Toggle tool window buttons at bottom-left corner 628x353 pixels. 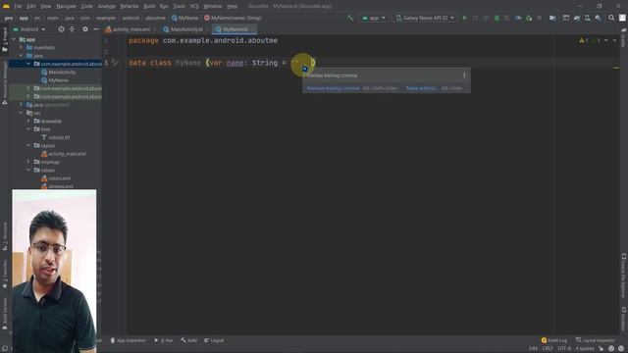(x=4, y=348)
